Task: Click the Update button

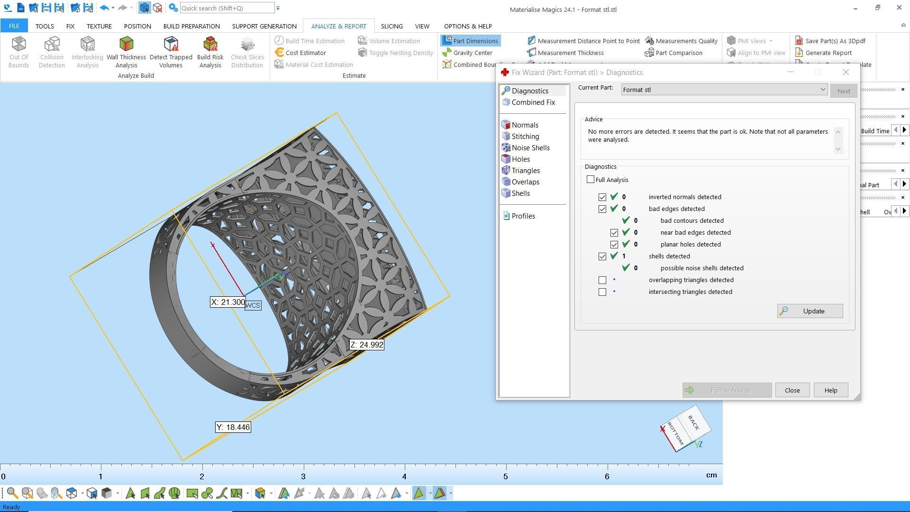Action: point(810,311)
